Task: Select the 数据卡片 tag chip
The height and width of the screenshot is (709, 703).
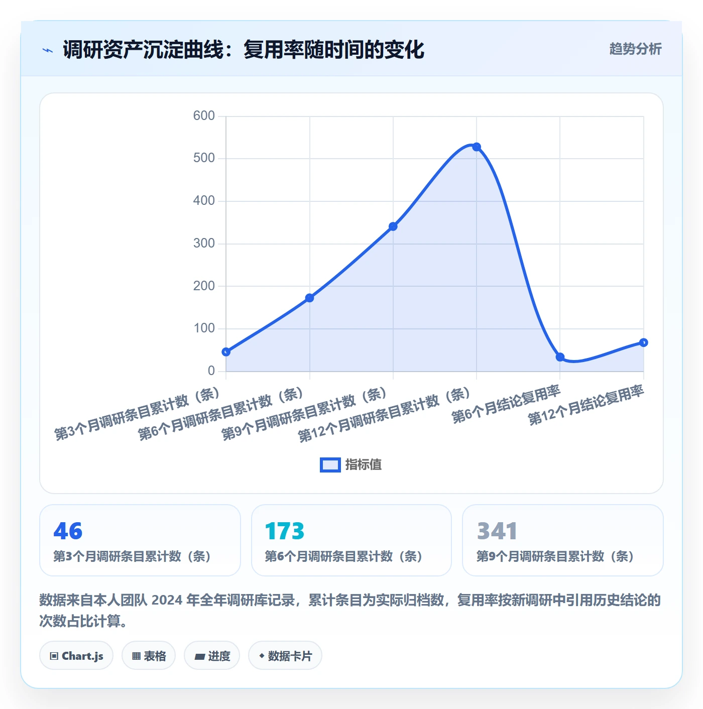Action: 285,656
